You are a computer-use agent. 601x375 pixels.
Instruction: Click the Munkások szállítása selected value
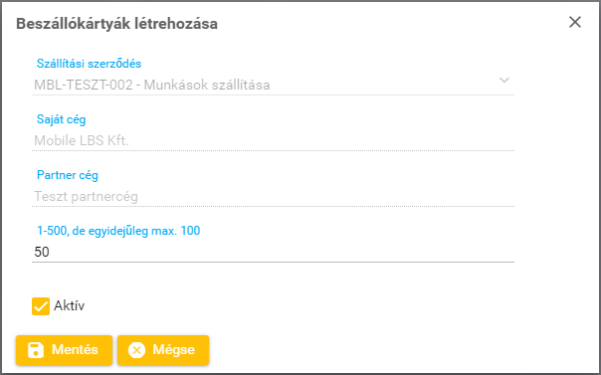(207, 85)
